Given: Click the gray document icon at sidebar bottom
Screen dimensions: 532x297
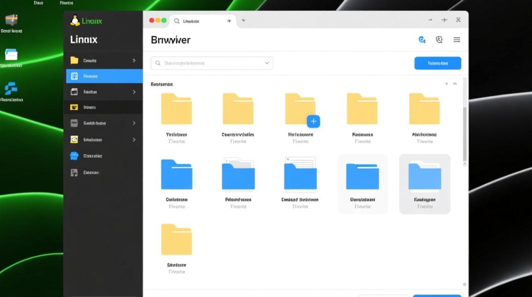Looking at the screenshot, I should [x=74, y=172].
